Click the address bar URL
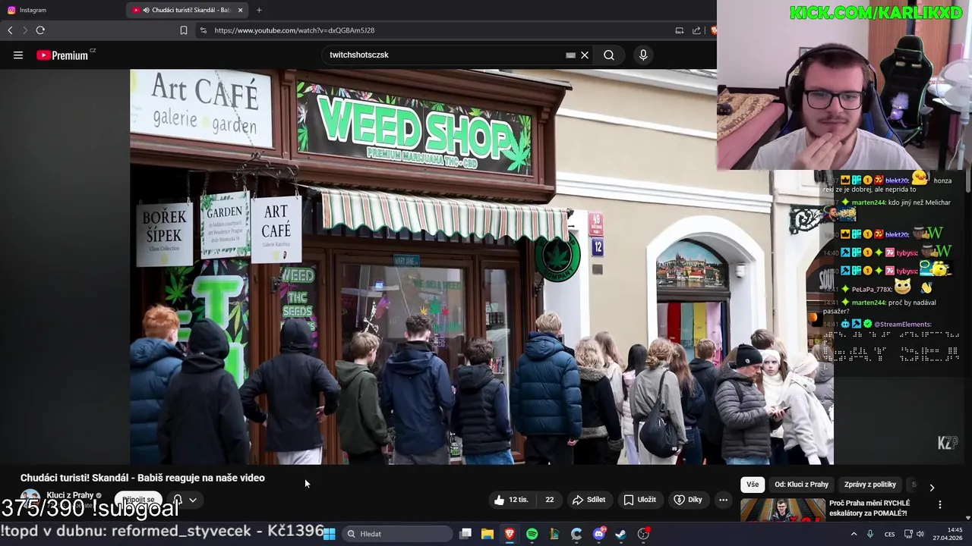Screen dimensions: 972x546 pos(294,30)
